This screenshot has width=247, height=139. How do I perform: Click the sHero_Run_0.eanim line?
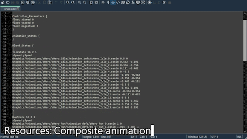click(67, 124)
